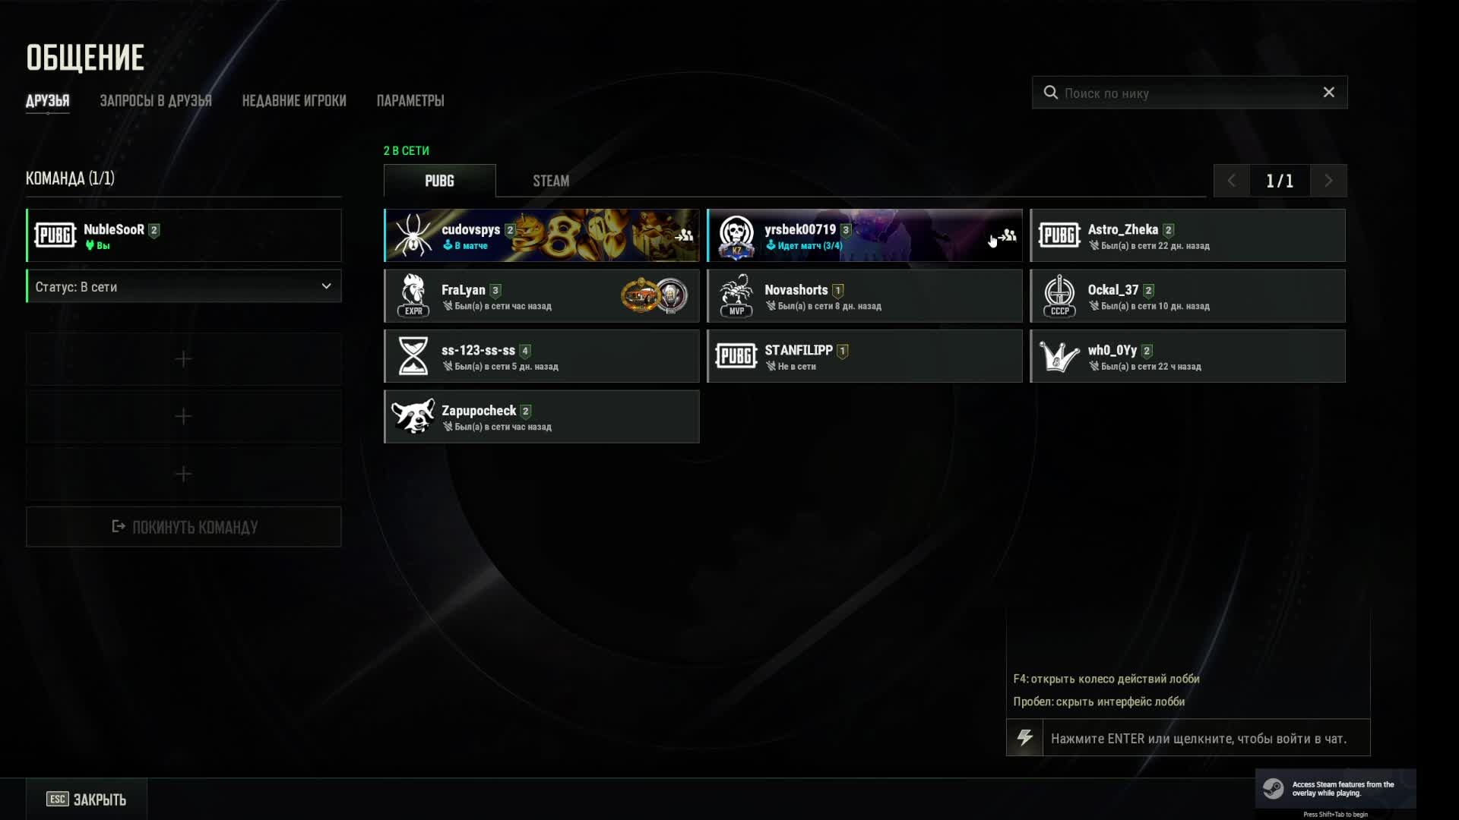Click the spider avatar of cudovspys
This screenshot has width=1459, height=820.
pos(413,235)
